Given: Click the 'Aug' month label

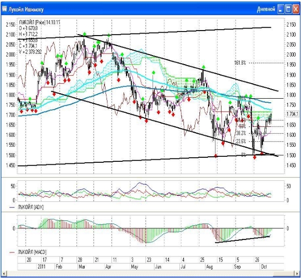Looking at the screenshot, I should [209, 266].
